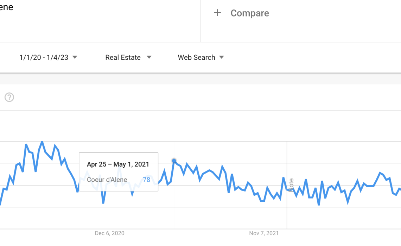Click the Nov 7, 2021 axis label
401x246 pixels.
264,233
